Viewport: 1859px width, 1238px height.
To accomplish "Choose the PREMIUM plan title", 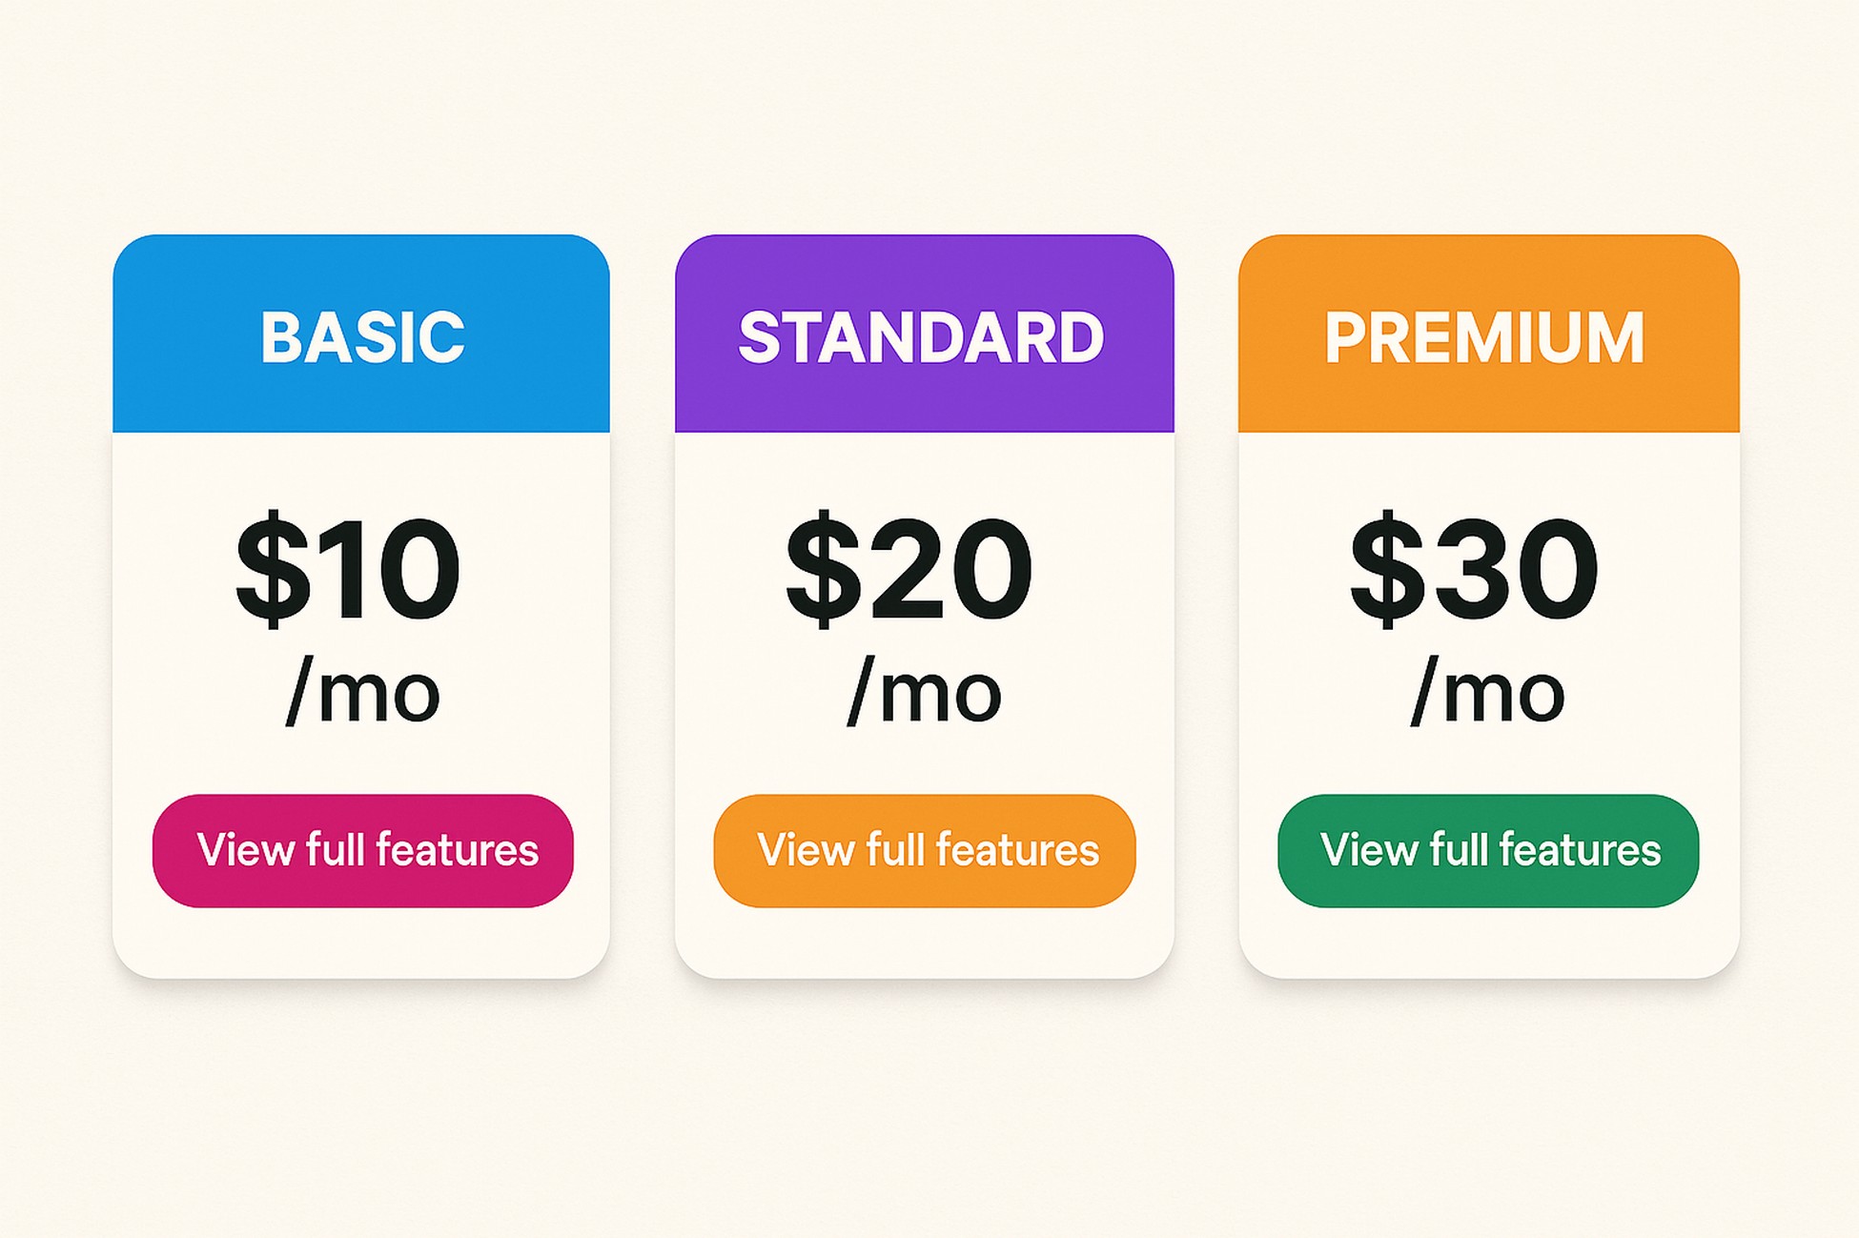I will click(1484, 337).
